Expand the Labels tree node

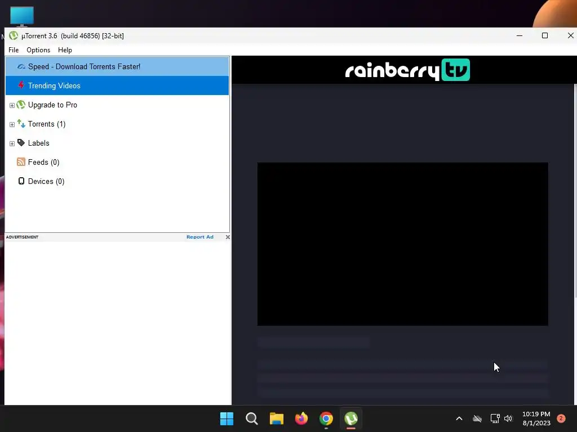[x=12, y=143]
